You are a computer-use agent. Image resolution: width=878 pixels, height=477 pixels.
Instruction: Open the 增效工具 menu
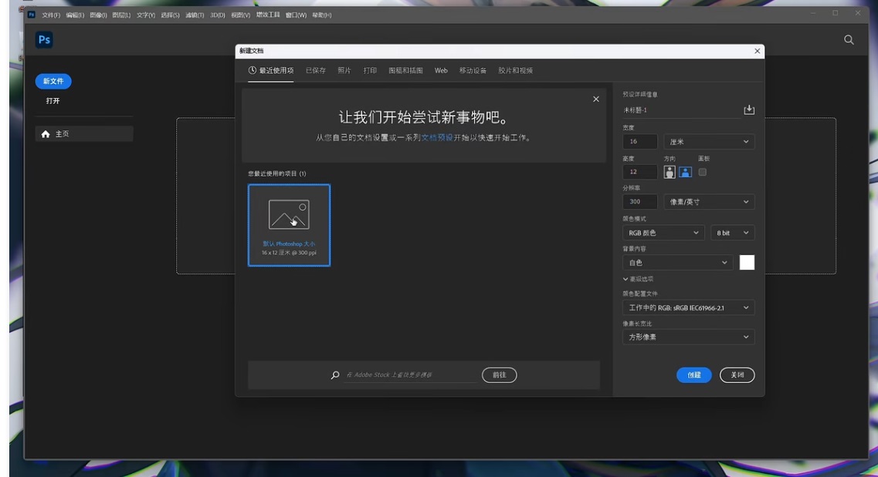click(x=268, y=15)
